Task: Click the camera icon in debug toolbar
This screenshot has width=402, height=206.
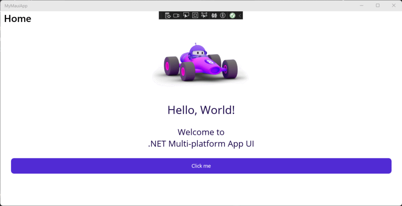Action: coord(176,16)
